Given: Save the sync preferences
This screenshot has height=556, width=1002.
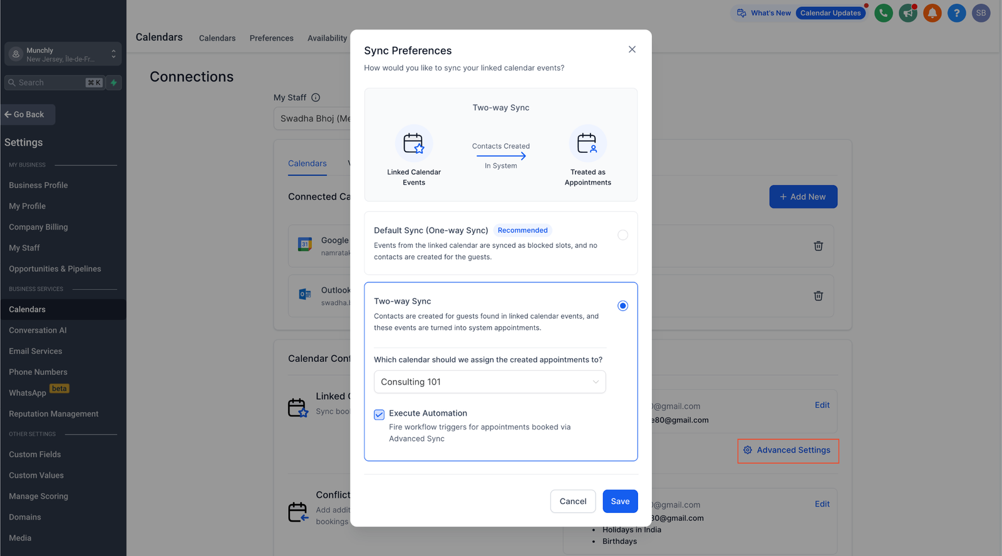Looking at the screenshot, I should pos(620,502).
